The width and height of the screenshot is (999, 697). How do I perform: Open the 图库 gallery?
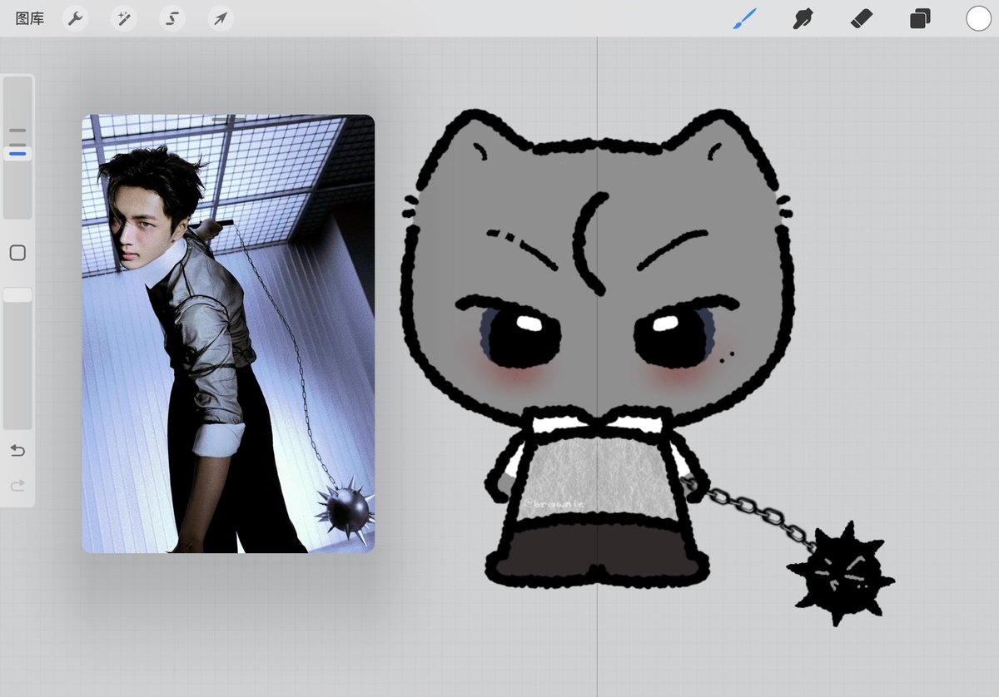pyautogui.click(x=30, y=18)
